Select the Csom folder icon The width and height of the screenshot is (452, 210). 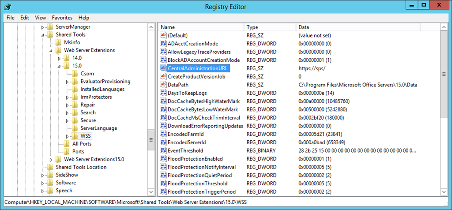(x=75, y=74)
